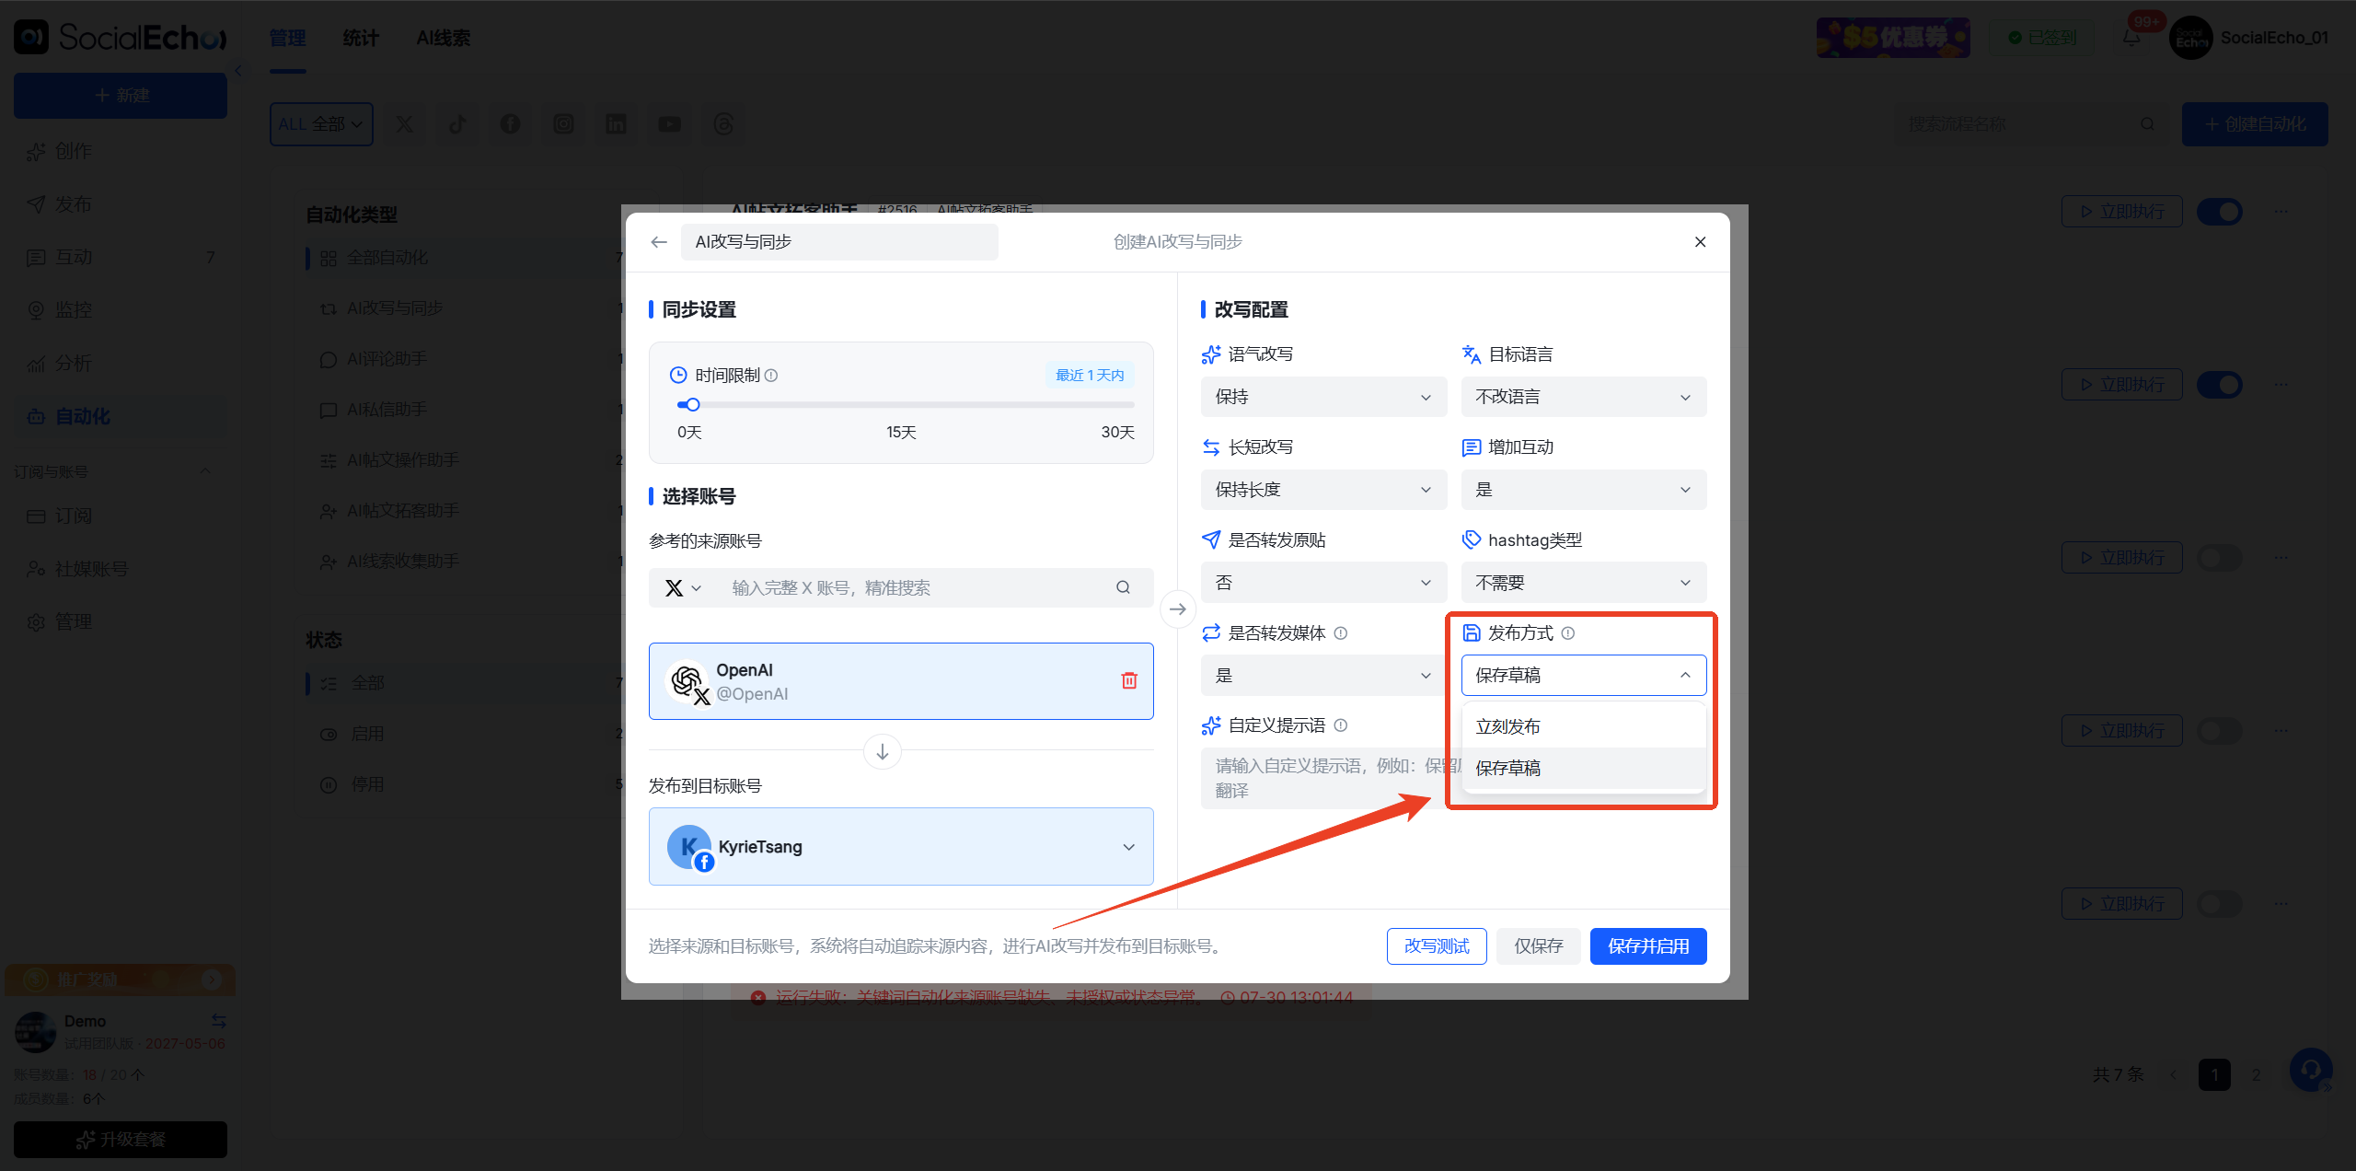
Task: Expand the KyrieTsang target account selector
Action: [901, 847]
